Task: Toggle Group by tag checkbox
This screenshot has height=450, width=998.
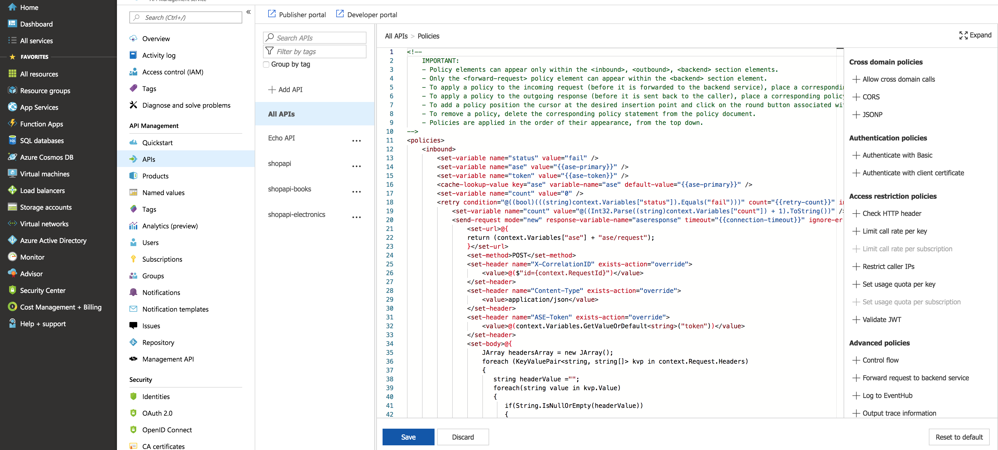Action: 267,64
